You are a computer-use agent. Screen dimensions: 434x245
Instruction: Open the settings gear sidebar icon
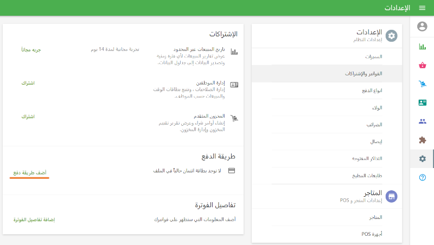[x=423, y=159]
